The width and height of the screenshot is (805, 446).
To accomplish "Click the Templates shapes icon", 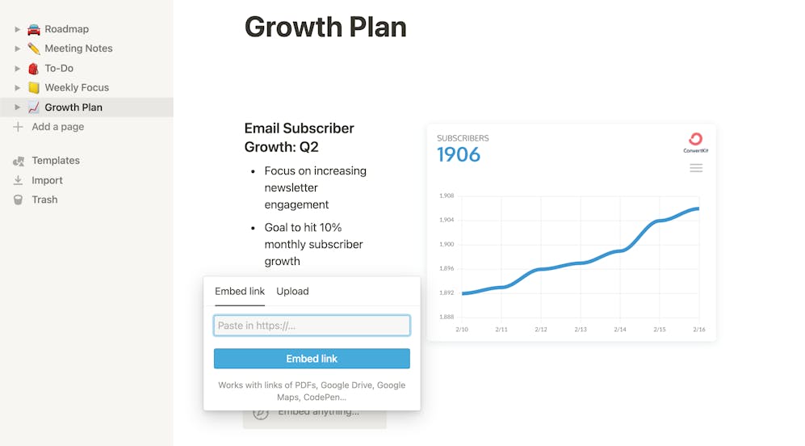I will tap(19, 161).
